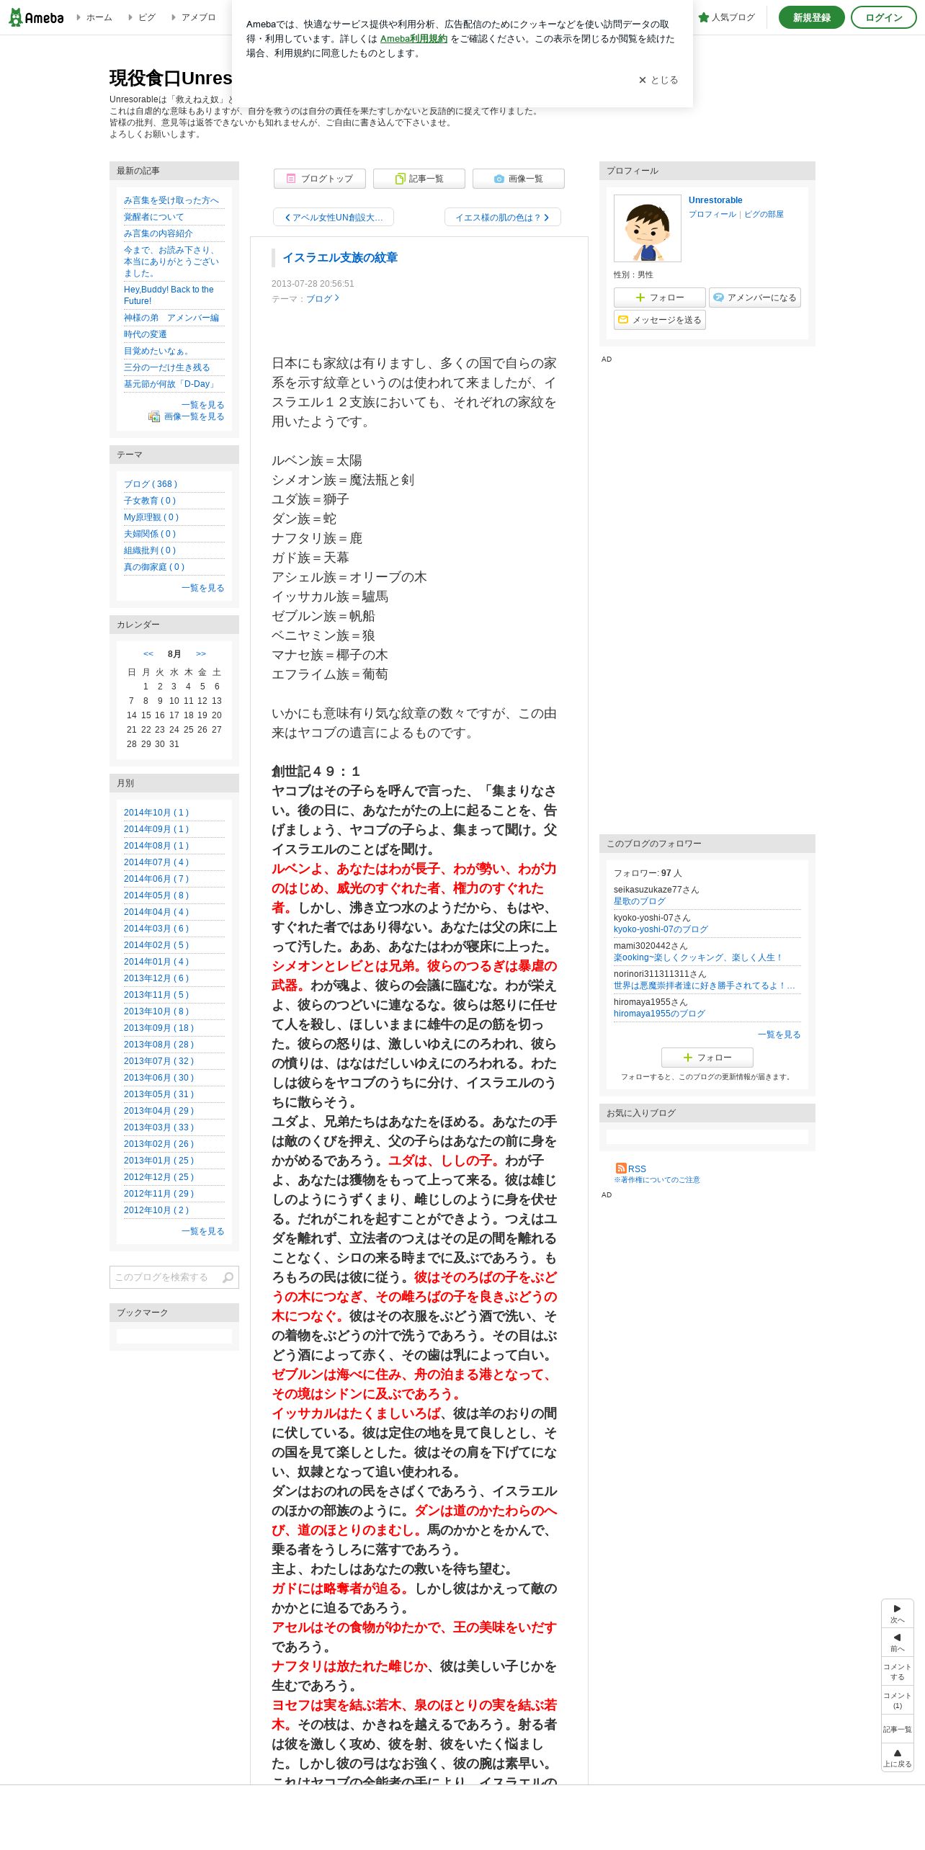
Task: Click メッセージを送る envelope button
Action: tap(660, 320)
